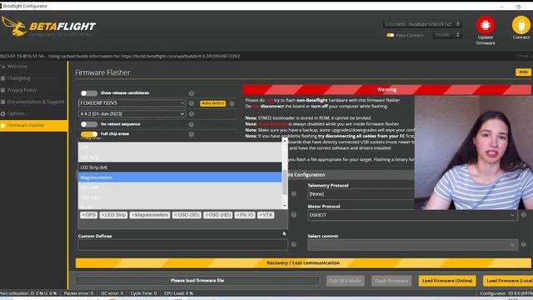
Task: Click Load Firmware [Online] button
Action: 447,281
